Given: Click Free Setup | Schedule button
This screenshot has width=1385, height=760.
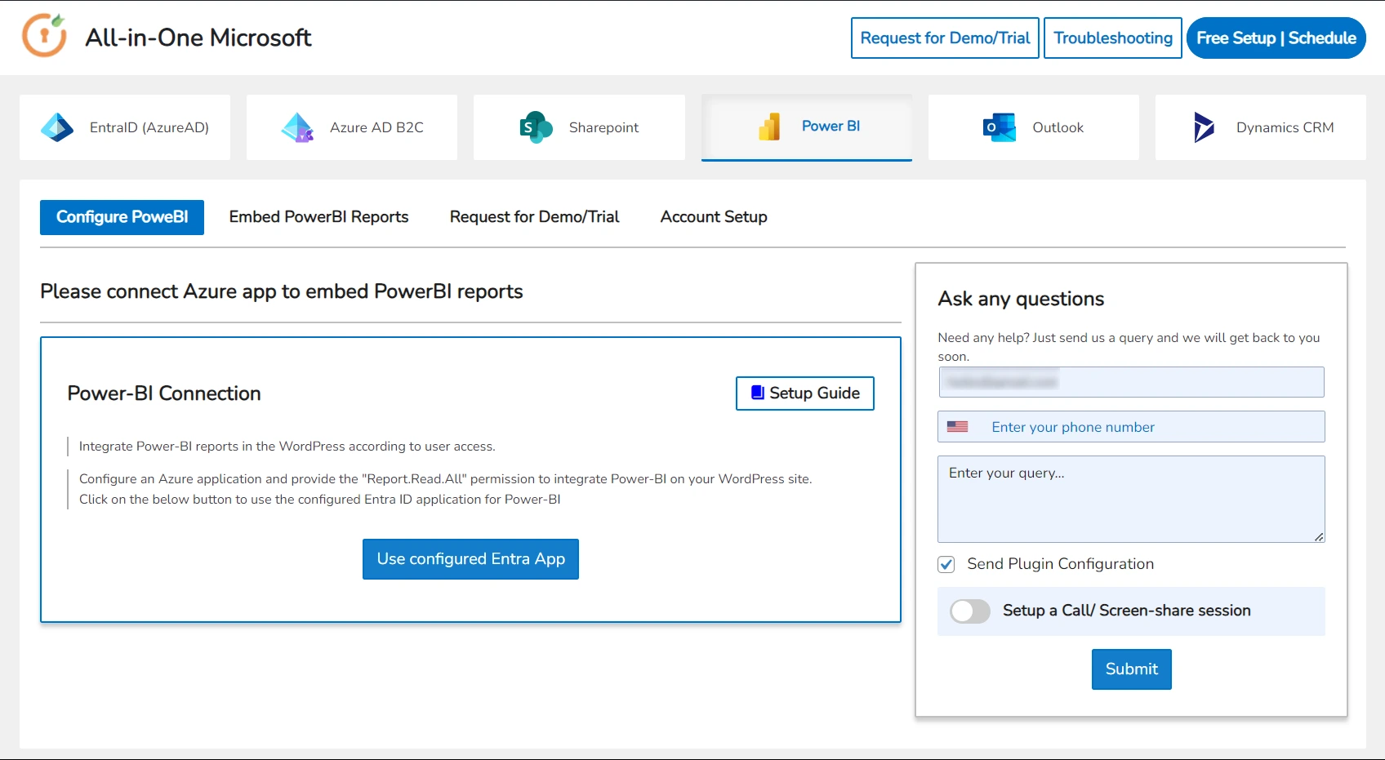Looking at the screenshot, I should point(1276,38).
